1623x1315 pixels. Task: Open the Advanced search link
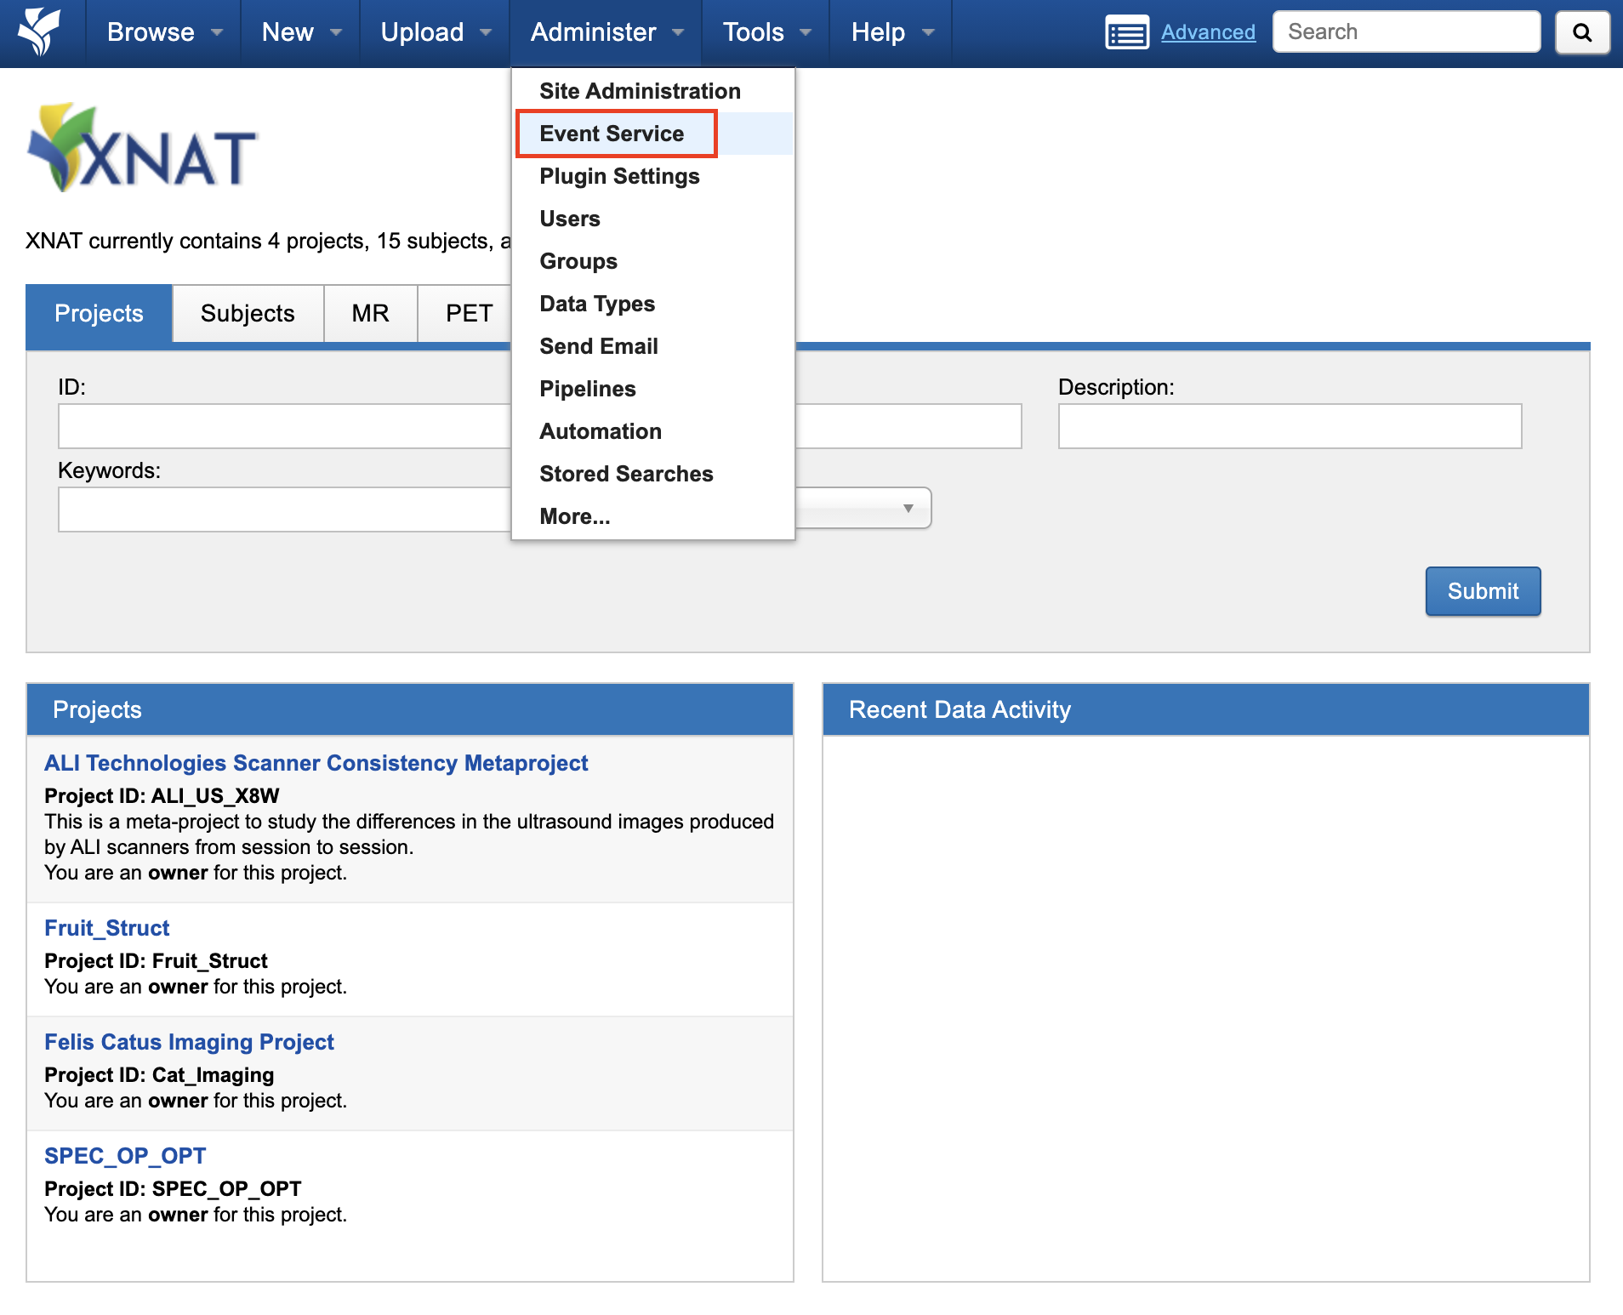(1207, 32)
